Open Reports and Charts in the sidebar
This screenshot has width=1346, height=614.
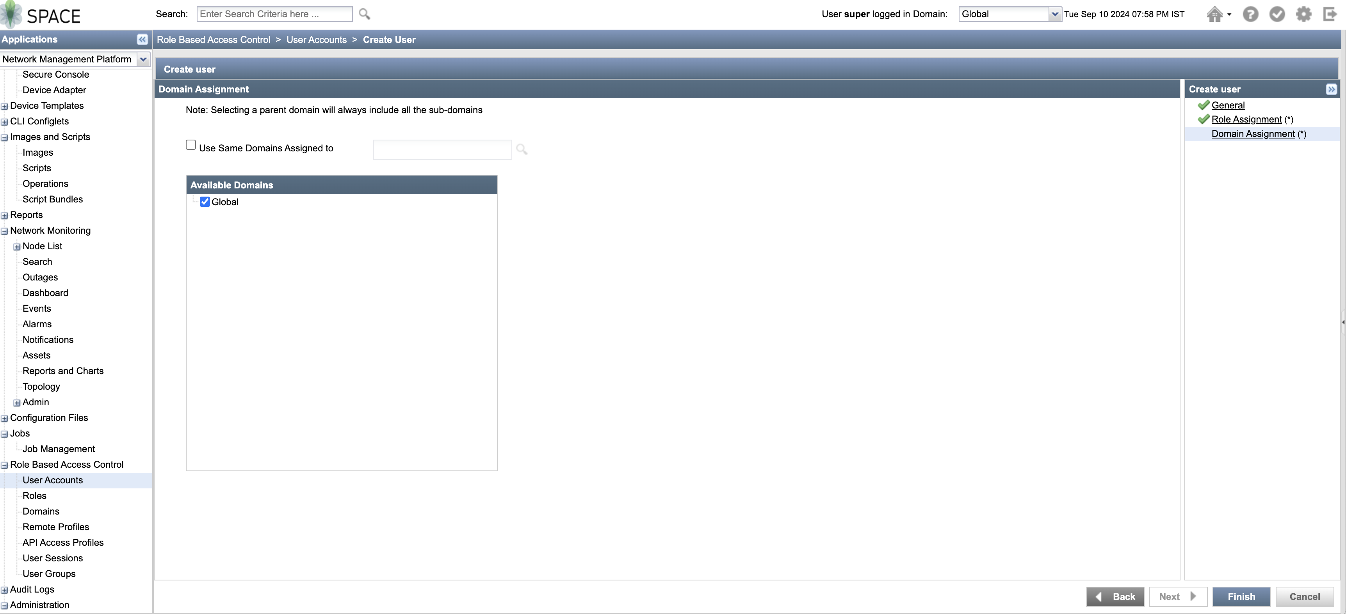point(63,371)
